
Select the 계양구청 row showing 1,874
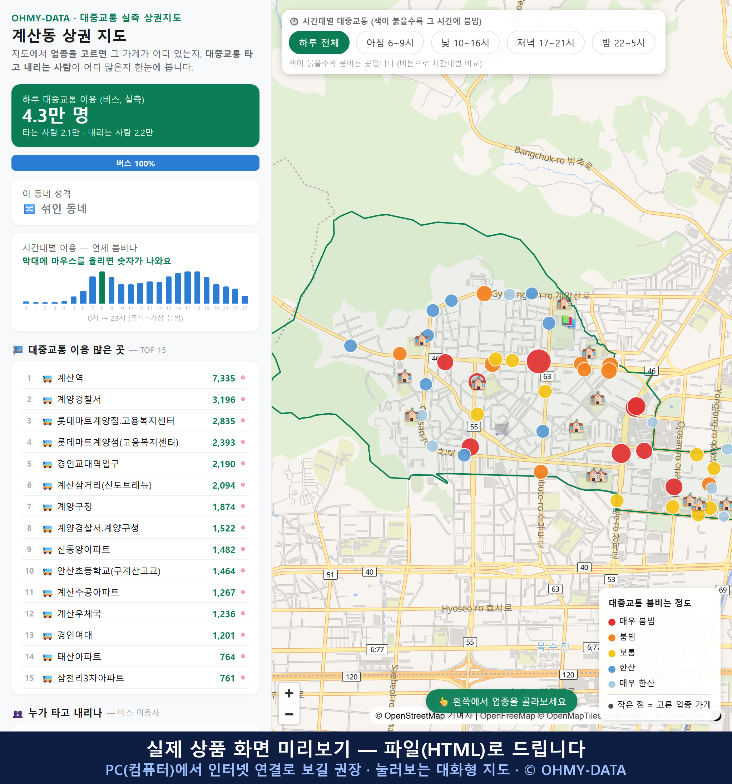tap(135, 507)
